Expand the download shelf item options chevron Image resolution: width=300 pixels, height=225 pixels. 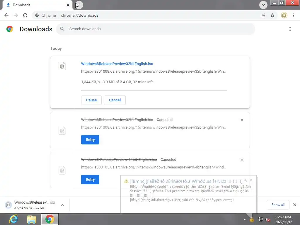click(62, 205)
